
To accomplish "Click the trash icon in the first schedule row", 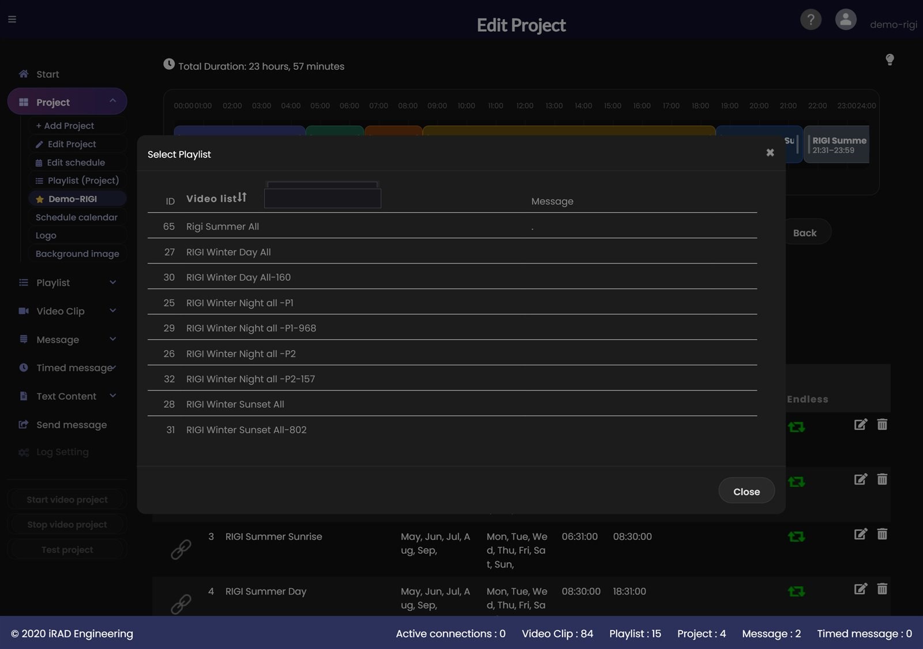I will pyautogui.click(x=882, y=425).
